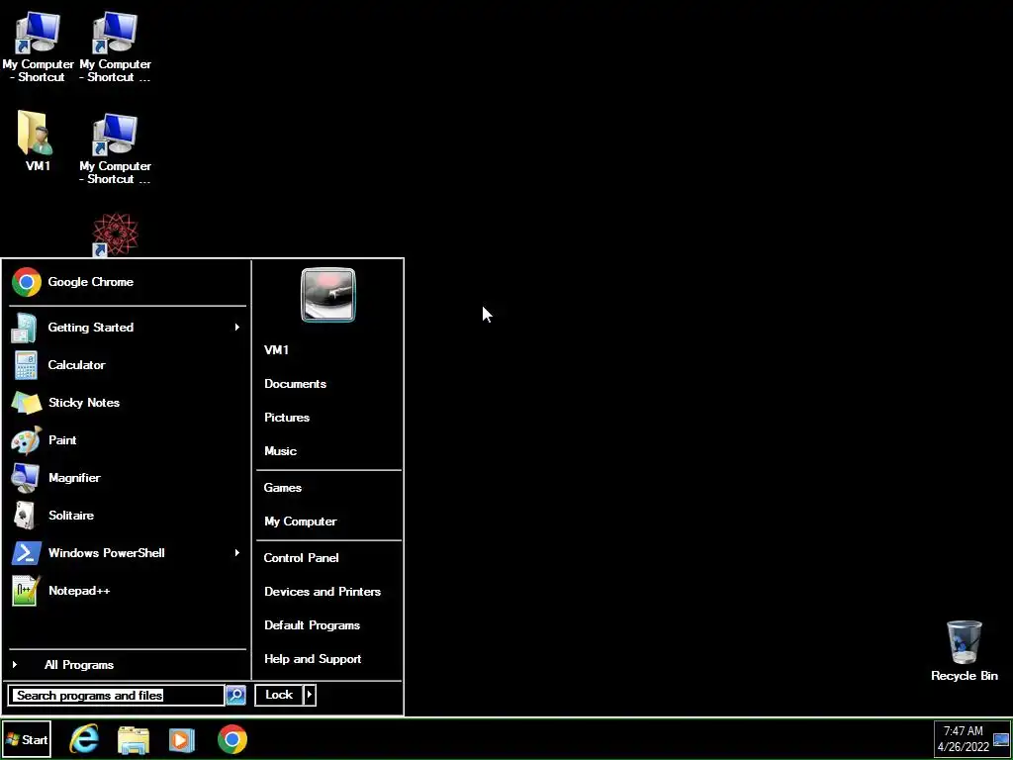Select the VM1 folder on desktop
Image resolution: width=1013 pixels, height=760 pixels.
38,141
